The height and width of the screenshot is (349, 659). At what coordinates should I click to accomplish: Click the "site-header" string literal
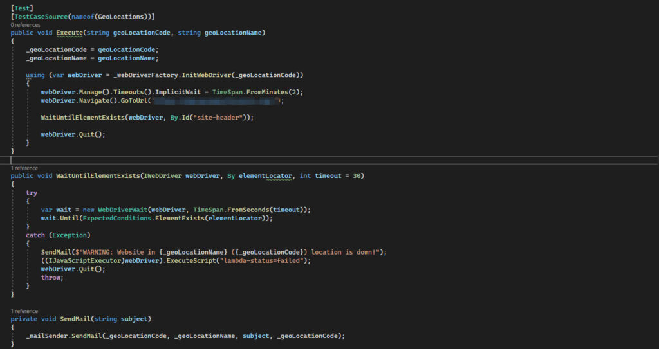(x=215, y=118)
